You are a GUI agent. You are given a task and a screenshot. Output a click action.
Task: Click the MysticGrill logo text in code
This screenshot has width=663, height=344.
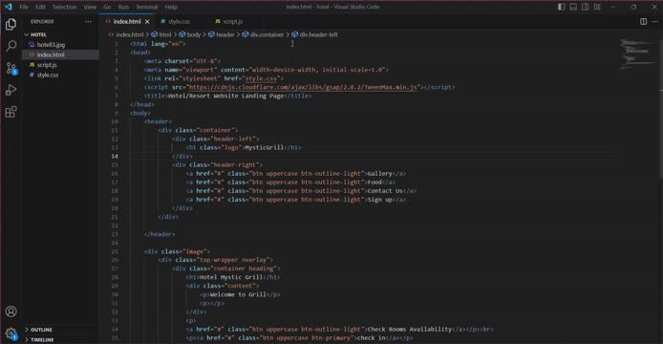tap(265, 148)
